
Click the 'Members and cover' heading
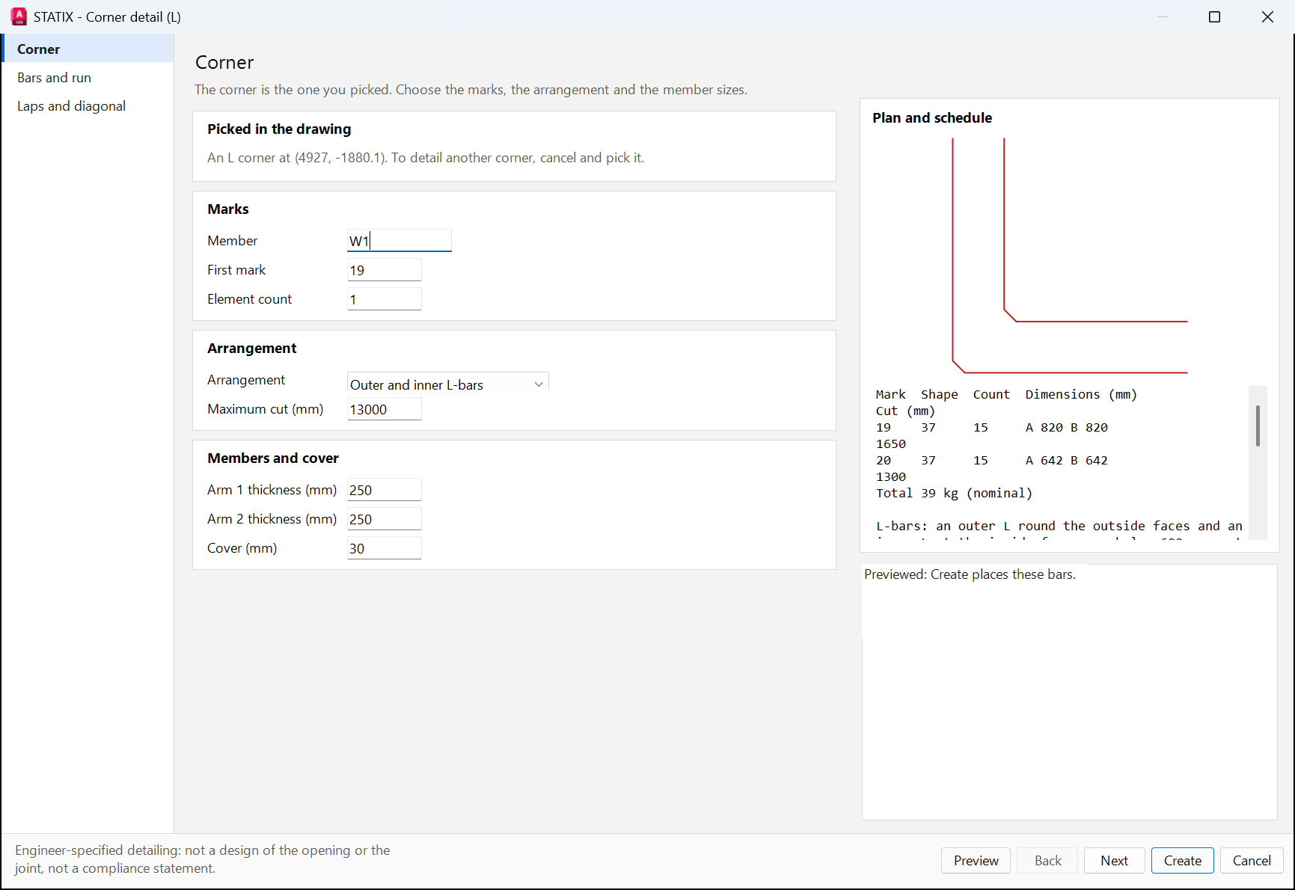click(x=273, y=458)
